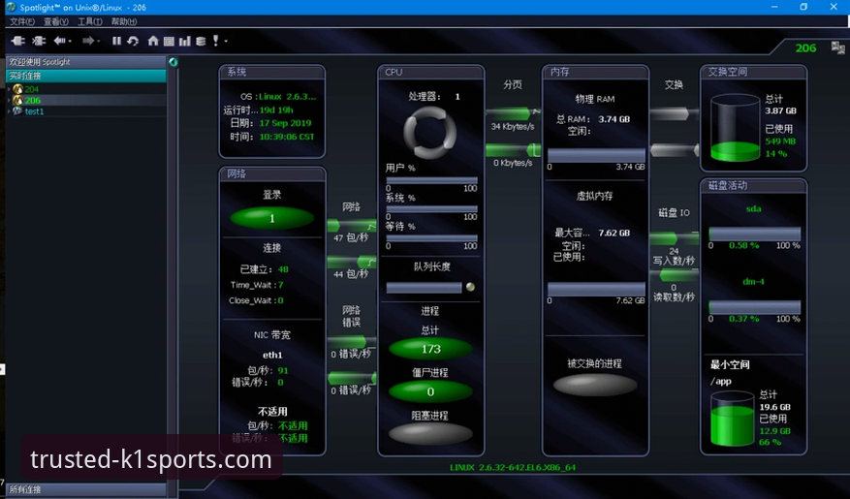
Task: Click the 44 包/秒 network flow
Action: (352, 262)
